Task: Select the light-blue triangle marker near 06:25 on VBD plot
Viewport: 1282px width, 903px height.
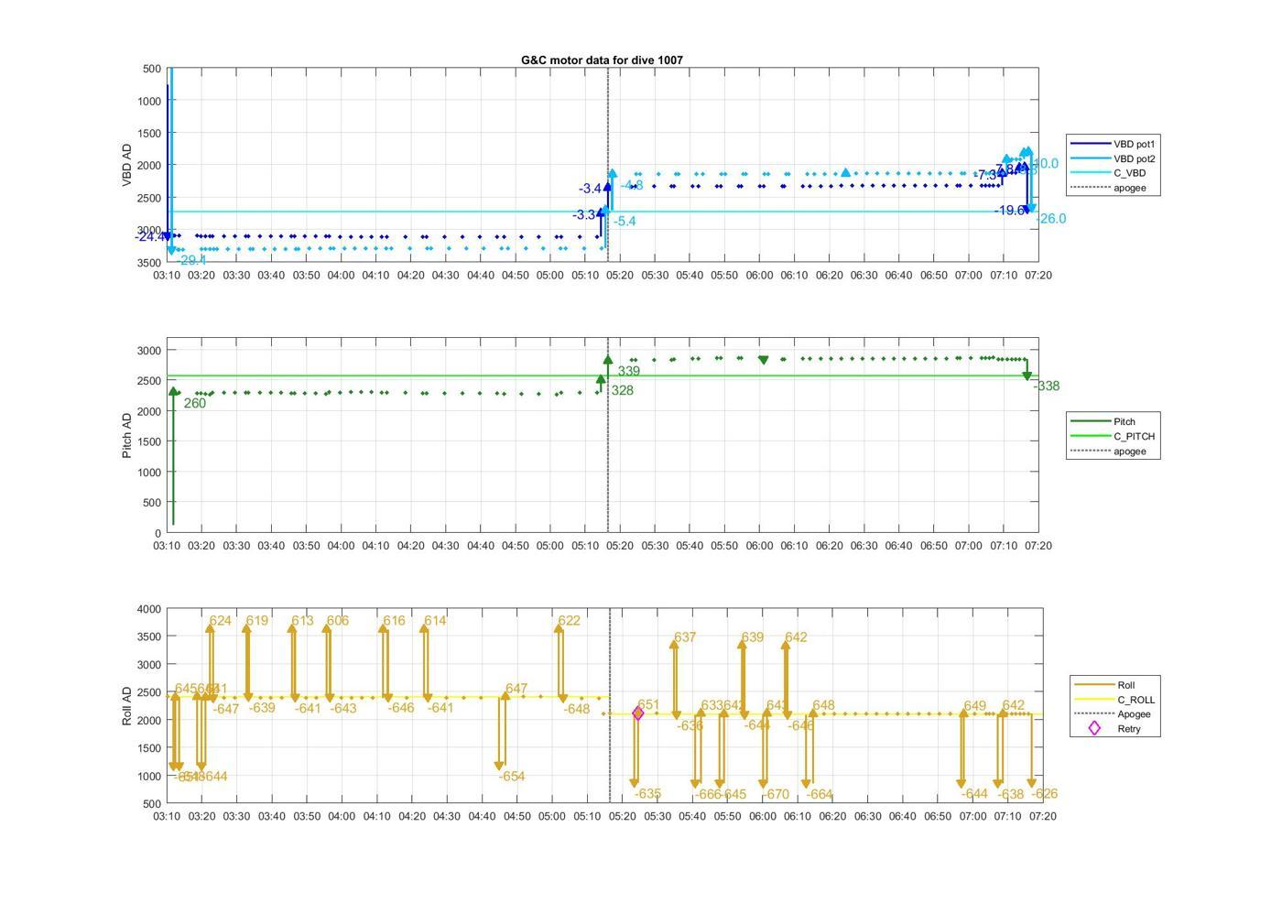Action: coord(846,172)
